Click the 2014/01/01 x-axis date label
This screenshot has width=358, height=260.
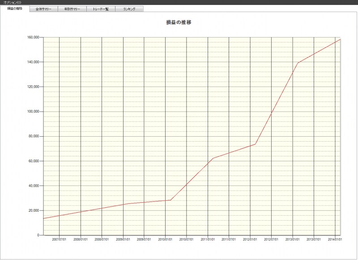point(335,239)
